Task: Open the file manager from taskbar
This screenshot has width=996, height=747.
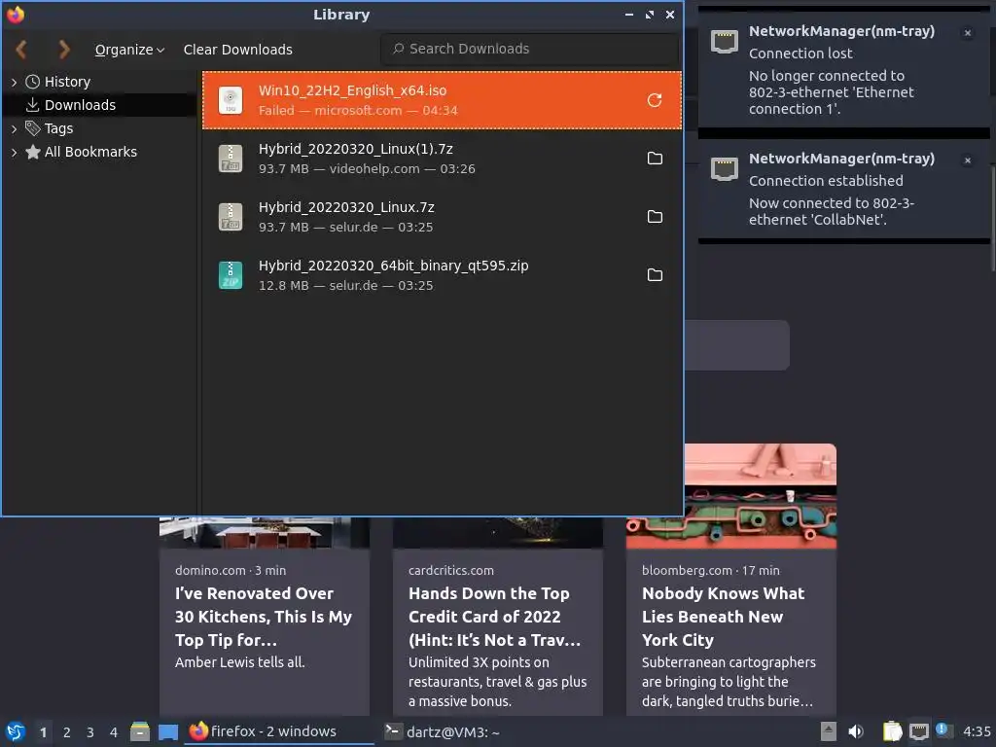Action: point(140,731)
